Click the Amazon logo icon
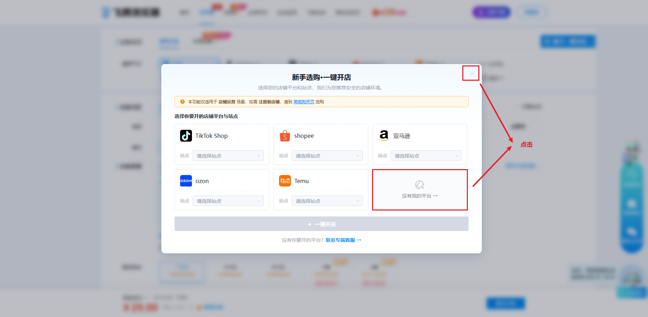 [384, 136]
